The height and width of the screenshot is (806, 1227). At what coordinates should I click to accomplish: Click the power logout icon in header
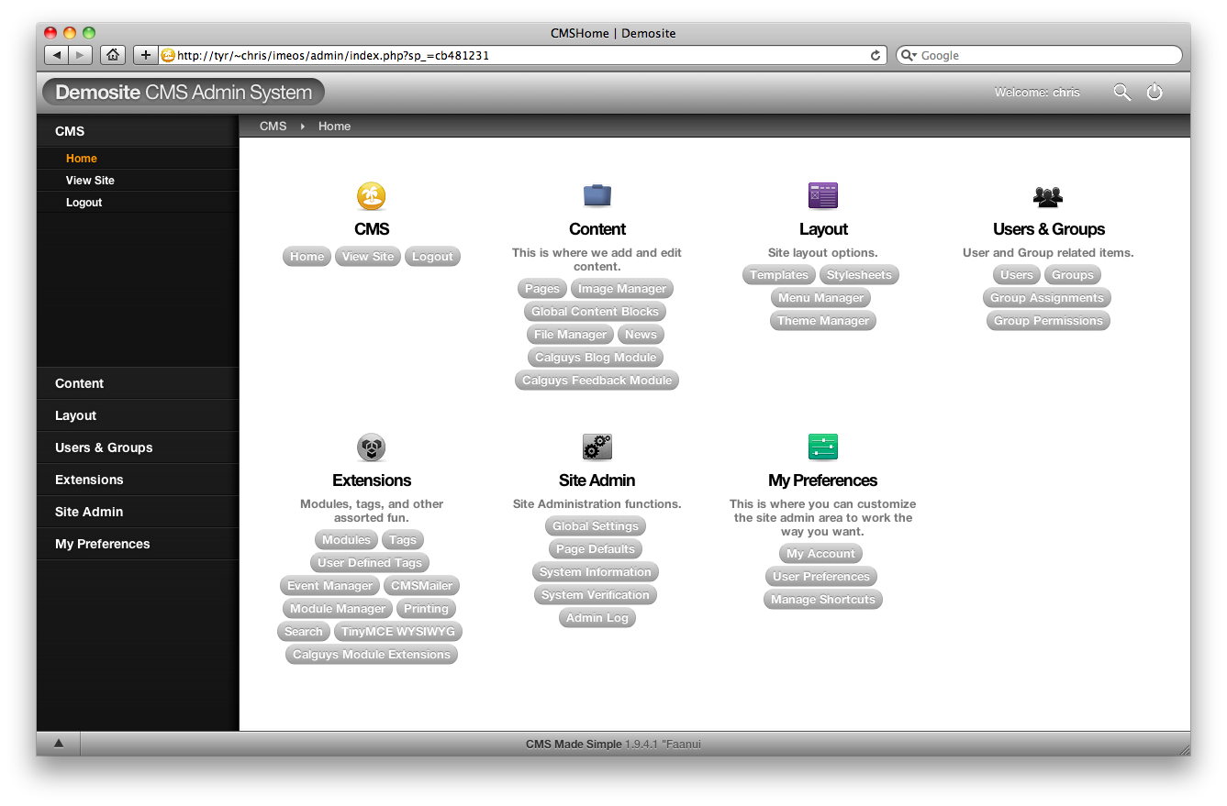pos(1154,92)
